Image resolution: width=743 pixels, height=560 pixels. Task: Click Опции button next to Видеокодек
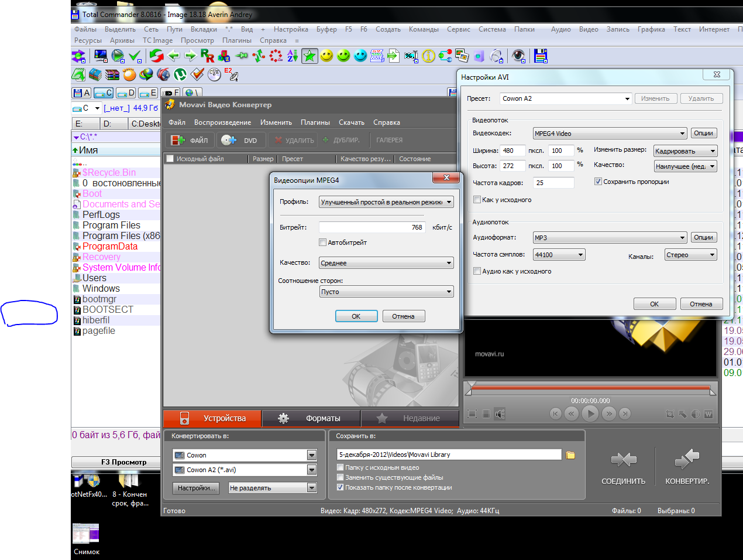[x=703, y=133]
